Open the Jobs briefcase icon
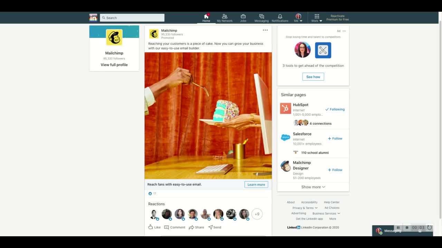The width and height of the screenshot is (442, 248). click(x=243, y=16)
